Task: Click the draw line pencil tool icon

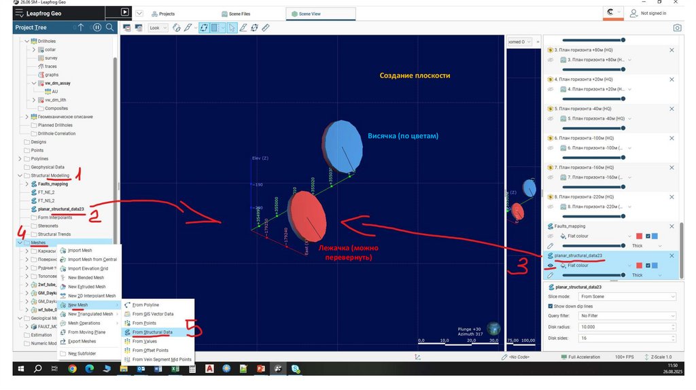Action: [x=243, y=28]
